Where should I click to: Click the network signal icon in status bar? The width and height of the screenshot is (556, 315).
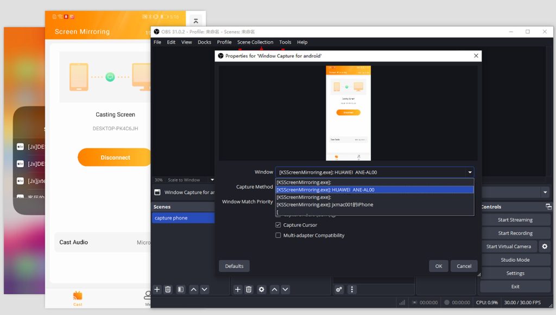402,303
